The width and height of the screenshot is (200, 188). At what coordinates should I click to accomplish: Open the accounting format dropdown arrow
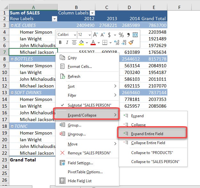(115, 35)
